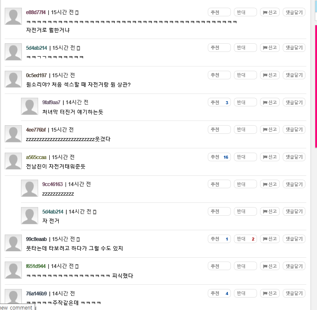Click avatar thumbnail of f651d944
This screenshot has height=310, width=317.
[x=13, y=270]
